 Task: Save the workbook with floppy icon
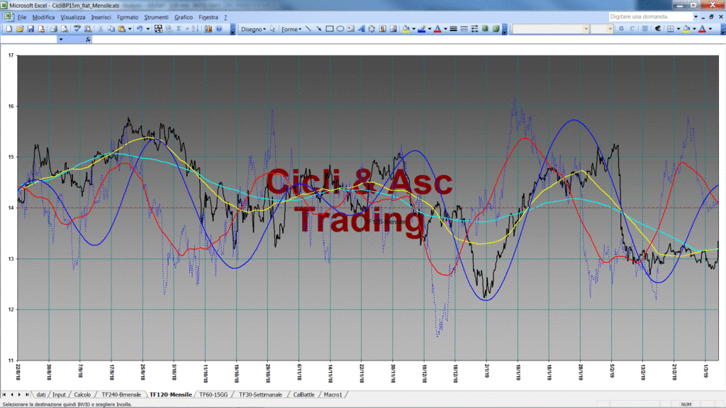(30, 28)
